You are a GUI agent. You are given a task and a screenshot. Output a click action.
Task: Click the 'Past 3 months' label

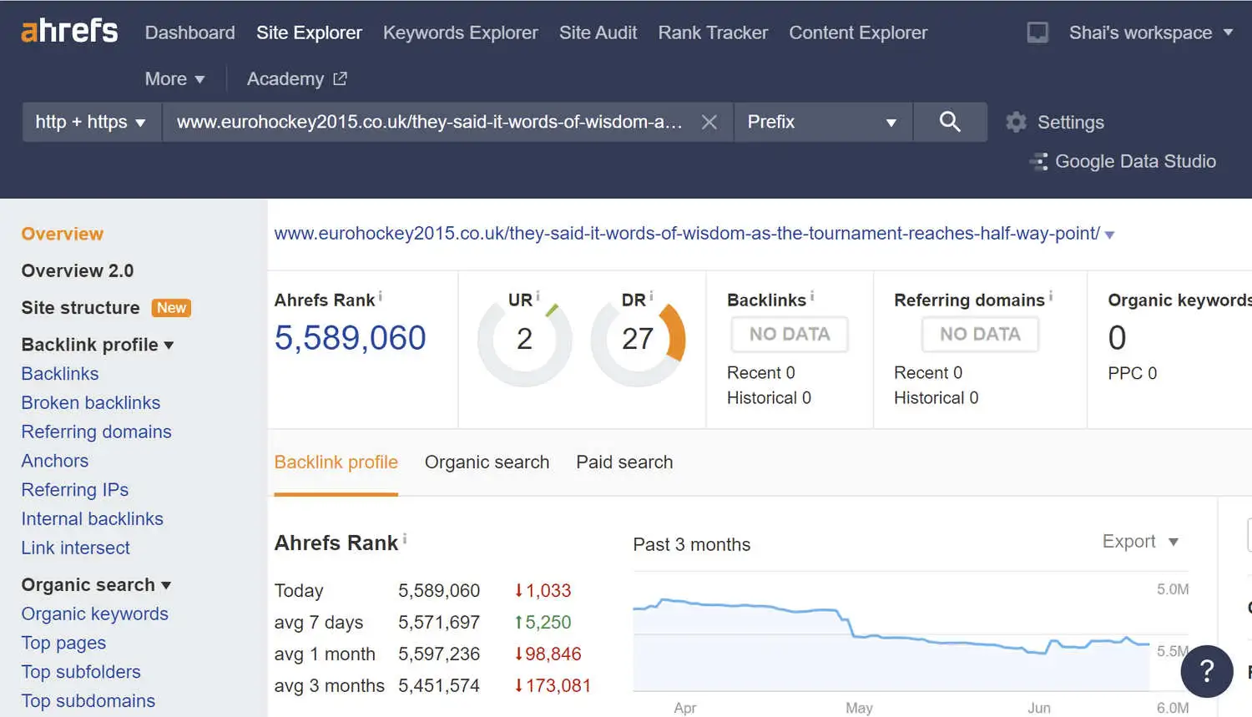[x=692, y=544]
